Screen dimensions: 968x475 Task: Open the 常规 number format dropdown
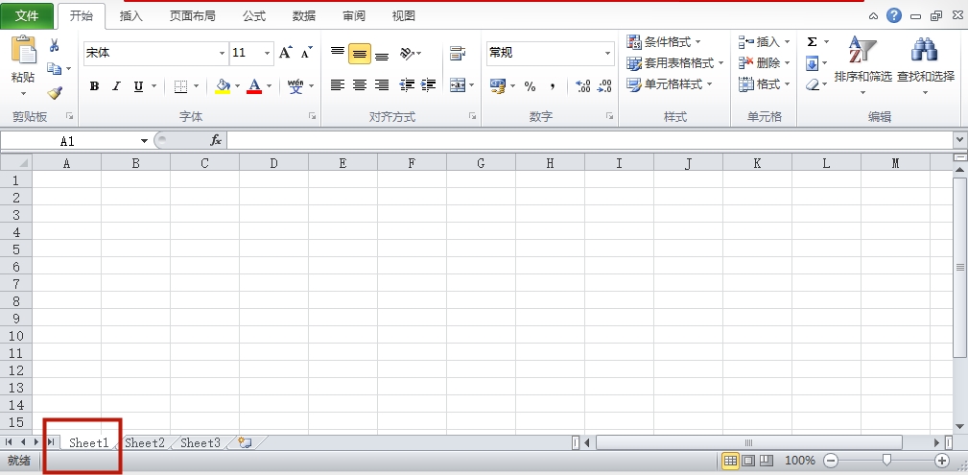pyautogui.click(x=607, y=54)
